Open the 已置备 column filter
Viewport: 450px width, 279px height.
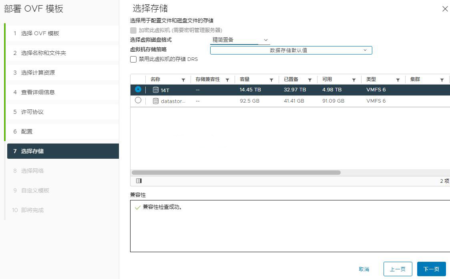[x=310, y=80]
